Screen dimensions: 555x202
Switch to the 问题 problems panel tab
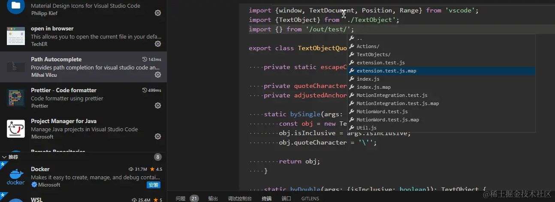click(x=181, y=199)
